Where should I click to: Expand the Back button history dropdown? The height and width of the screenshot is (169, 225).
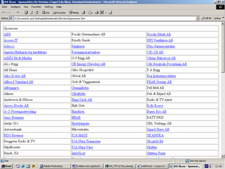14,13
